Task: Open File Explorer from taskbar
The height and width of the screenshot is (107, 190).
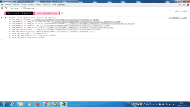Action: point(21,104)
